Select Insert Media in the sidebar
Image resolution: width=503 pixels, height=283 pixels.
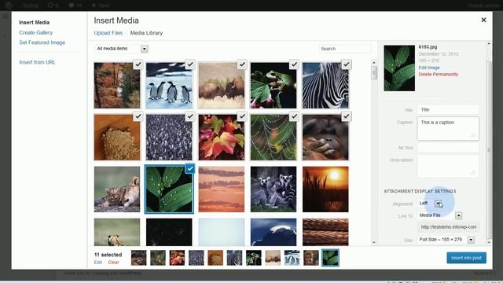pos(34,23)
